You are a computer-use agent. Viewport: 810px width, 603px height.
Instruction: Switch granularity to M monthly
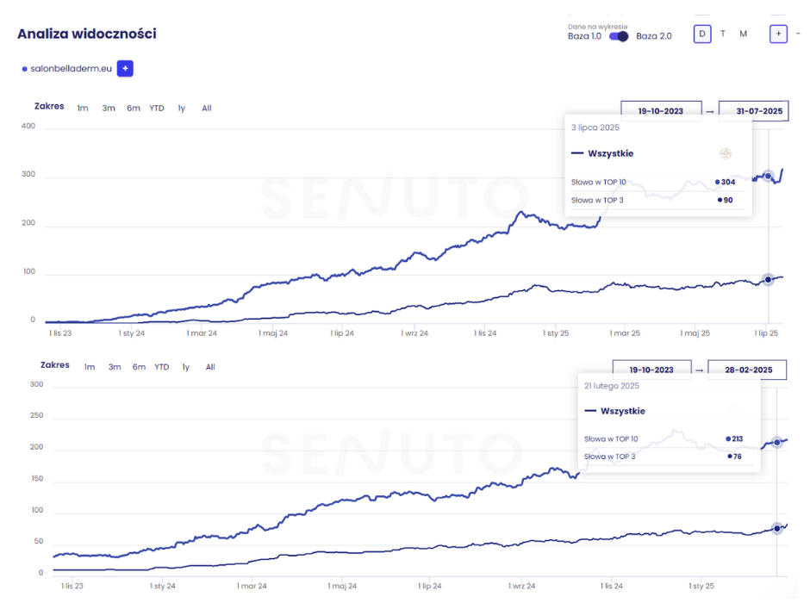tap(743, 34)
